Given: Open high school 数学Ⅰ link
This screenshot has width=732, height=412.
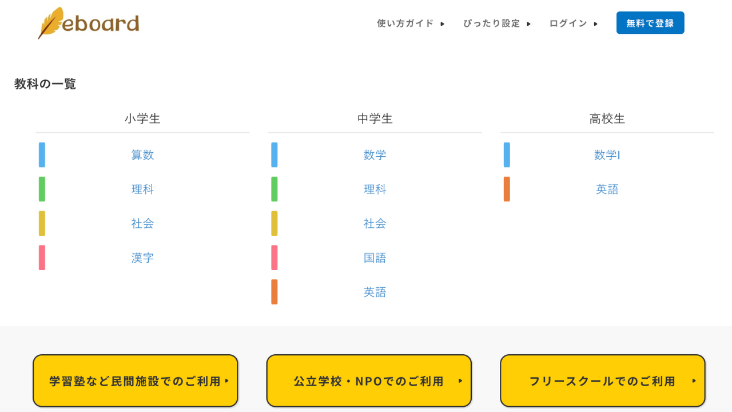Looking at the screenshot, I should tap(607, 155).
